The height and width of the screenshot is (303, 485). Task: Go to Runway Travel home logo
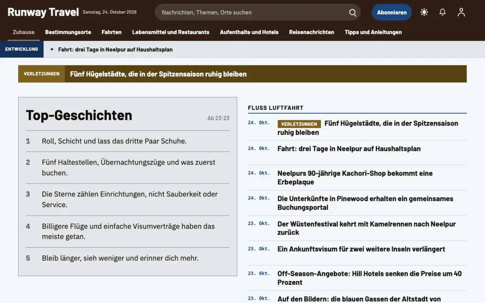[x=43, y=12]
